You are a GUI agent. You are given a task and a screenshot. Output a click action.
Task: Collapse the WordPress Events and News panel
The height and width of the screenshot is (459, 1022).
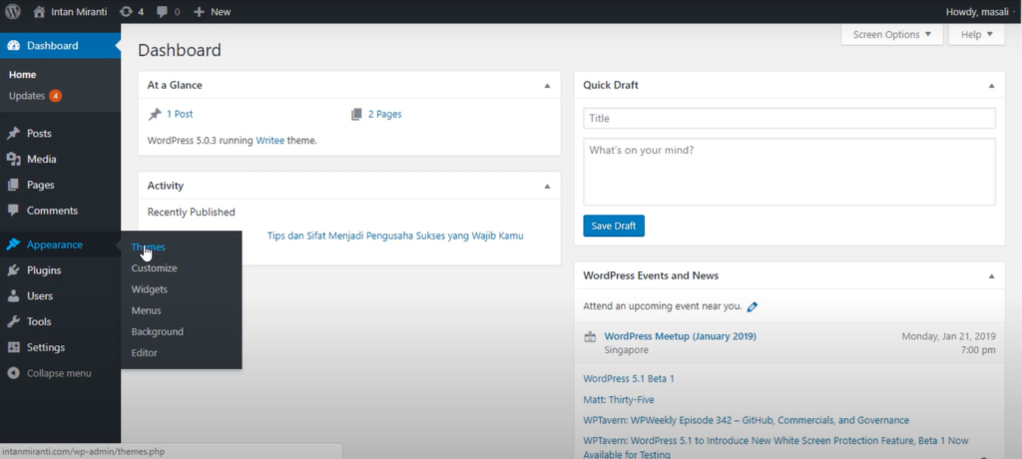coord(991,275)
